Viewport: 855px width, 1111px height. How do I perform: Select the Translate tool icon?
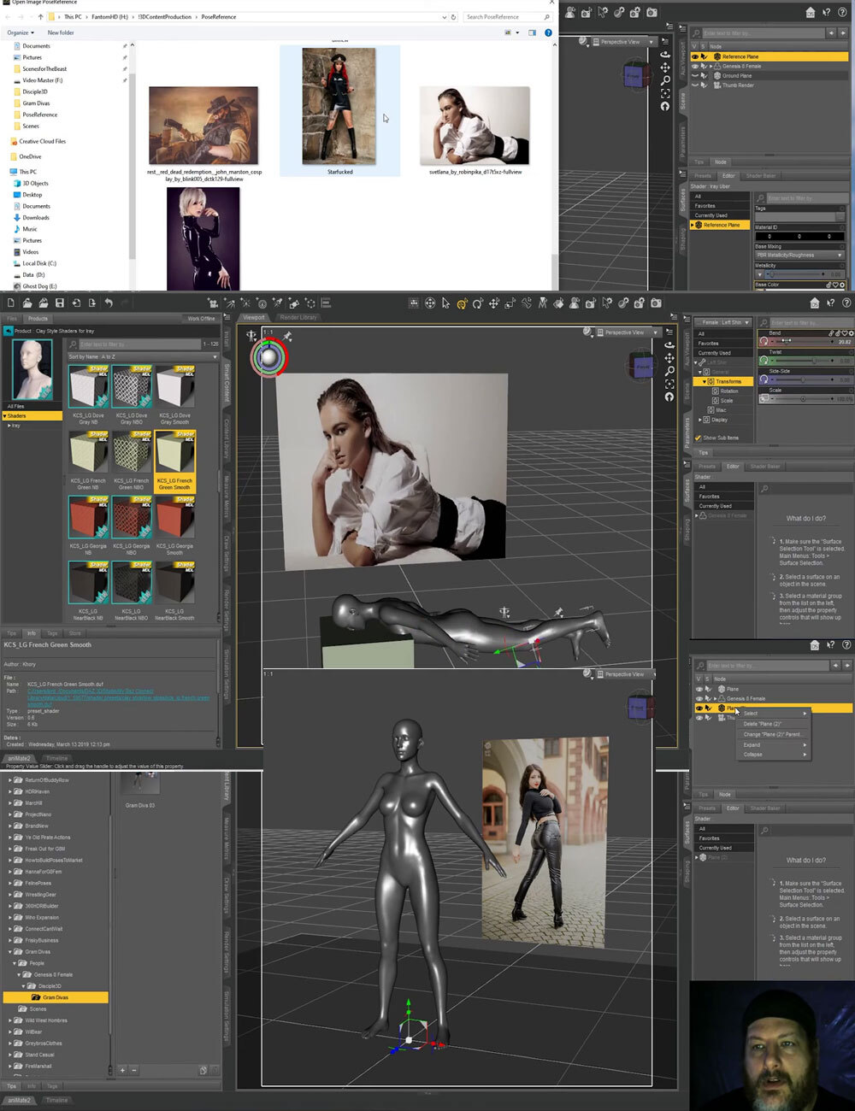tap(493, 303)
